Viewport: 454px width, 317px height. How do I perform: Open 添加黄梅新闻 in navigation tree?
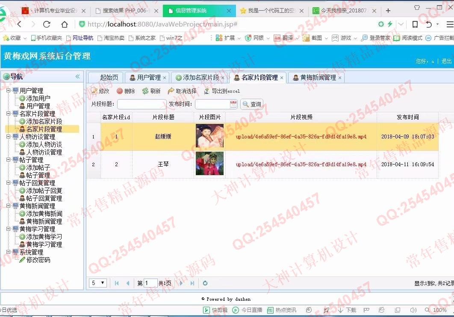click(44, 214)
